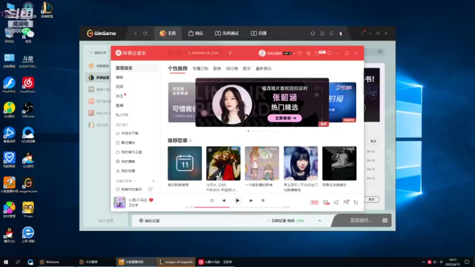Open the 每日歌曲推荐 calendar thumbnail
The image size is (475, 267).
[x=185, y=164]
